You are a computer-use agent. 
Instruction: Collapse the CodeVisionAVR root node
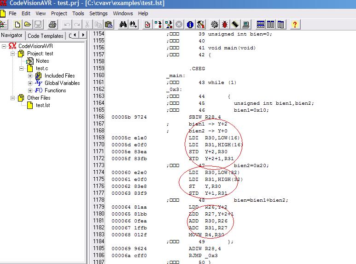point(4,46)
